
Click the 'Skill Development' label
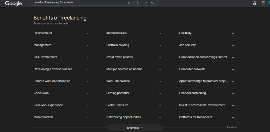(x=45, y=57)
